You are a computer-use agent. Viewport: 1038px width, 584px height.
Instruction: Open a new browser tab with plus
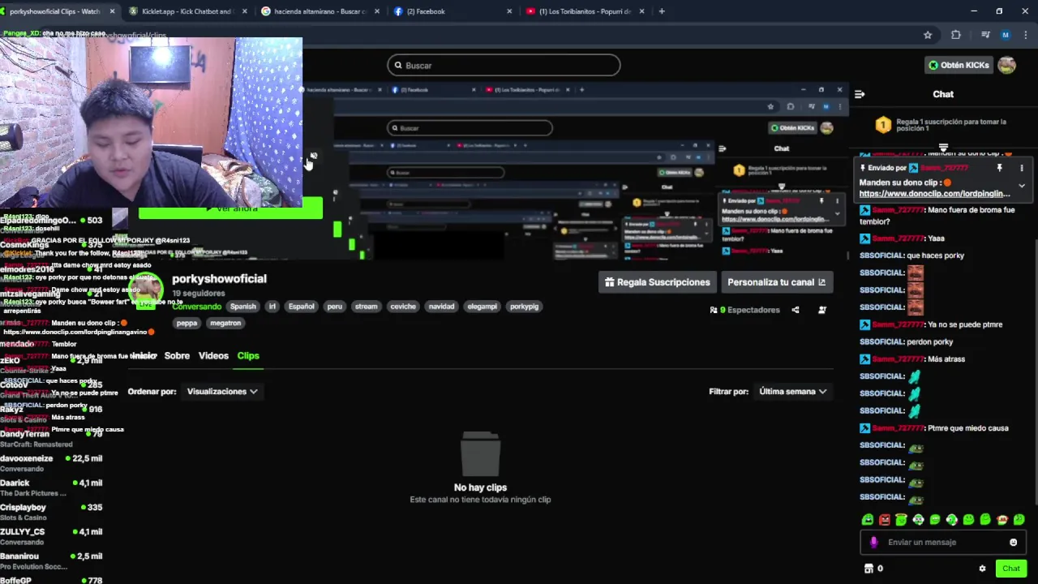click(x=662, y=11)
